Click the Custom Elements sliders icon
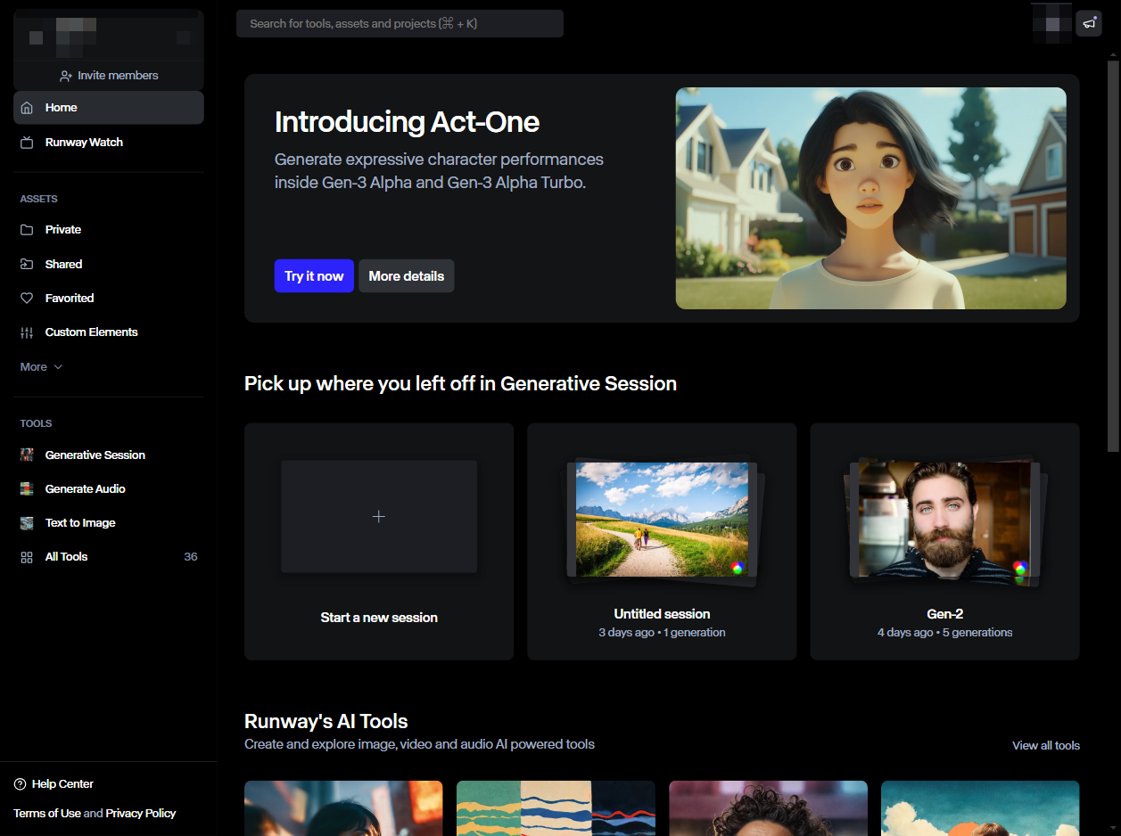The image size is (1121, 836). click(x=27, y=332)
